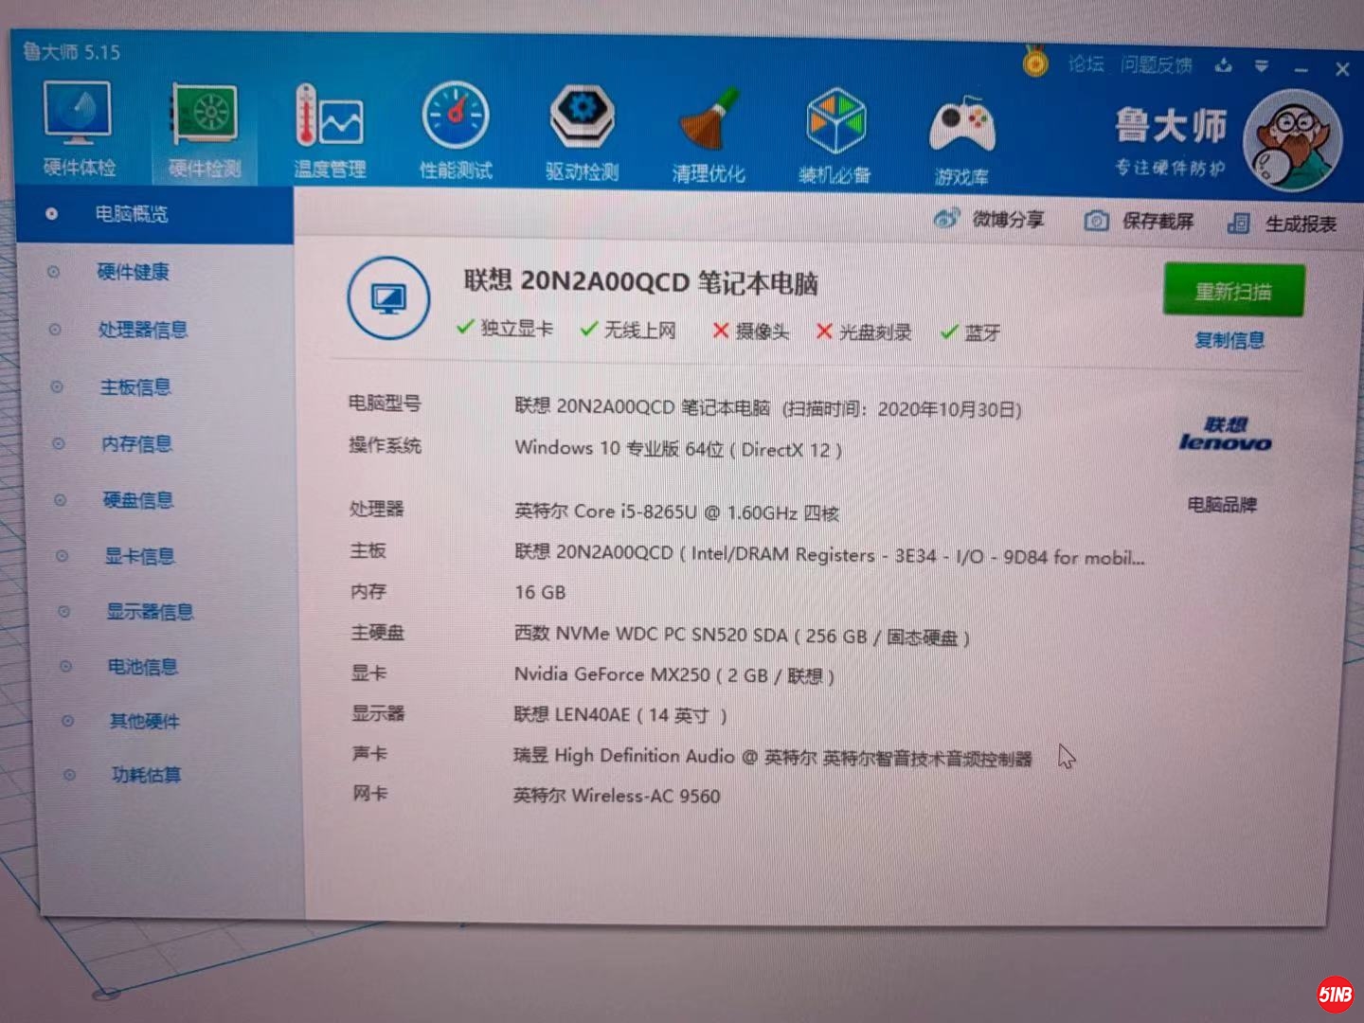The width and height of the screenshot is (1364, 1023).
Task: Open 内存信息 sidebar item
Action: (136, 443)
